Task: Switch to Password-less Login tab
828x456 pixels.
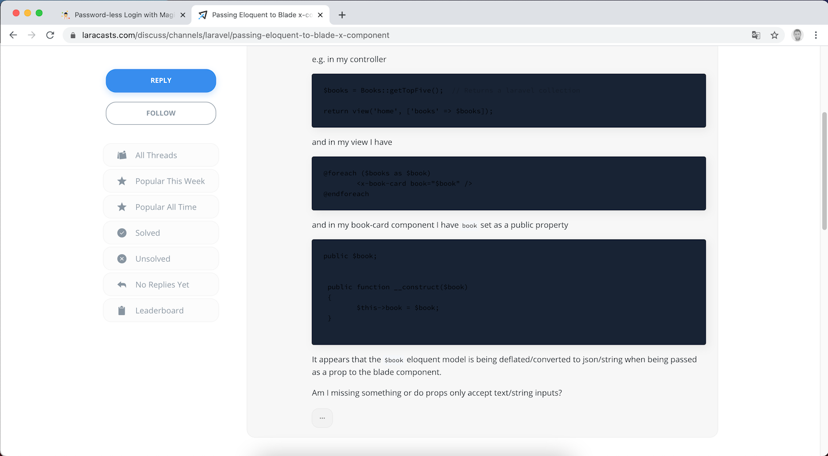Action: [124, 15]
